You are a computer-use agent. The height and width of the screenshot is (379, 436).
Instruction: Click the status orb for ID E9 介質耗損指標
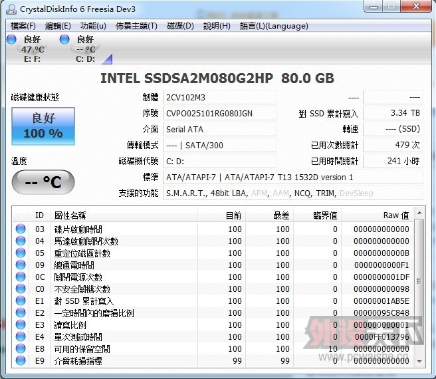point(21,360)
